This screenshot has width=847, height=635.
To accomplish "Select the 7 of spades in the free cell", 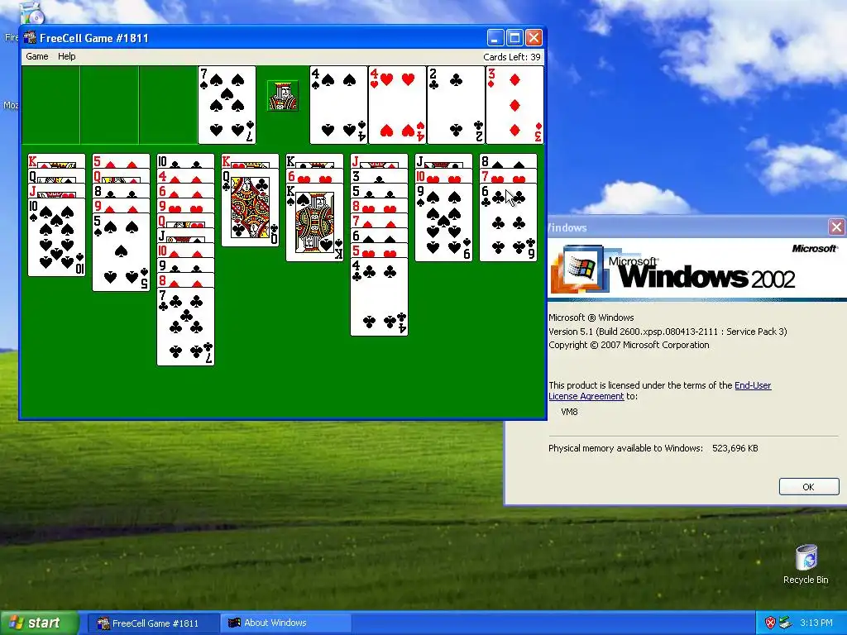I will click(x=227, y=105).
